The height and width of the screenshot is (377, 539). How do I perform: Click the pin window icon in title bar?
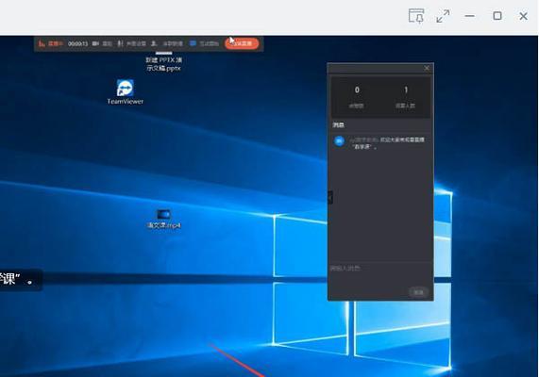(x=416, y=16)
